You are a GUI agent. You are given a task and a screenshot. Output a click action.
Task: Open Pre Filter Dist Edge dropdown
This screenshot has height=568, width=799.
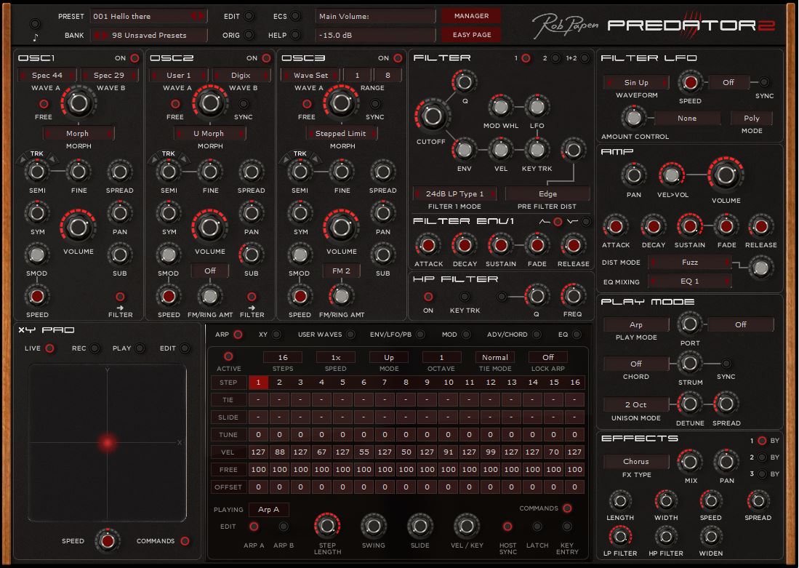coord(547,193)
